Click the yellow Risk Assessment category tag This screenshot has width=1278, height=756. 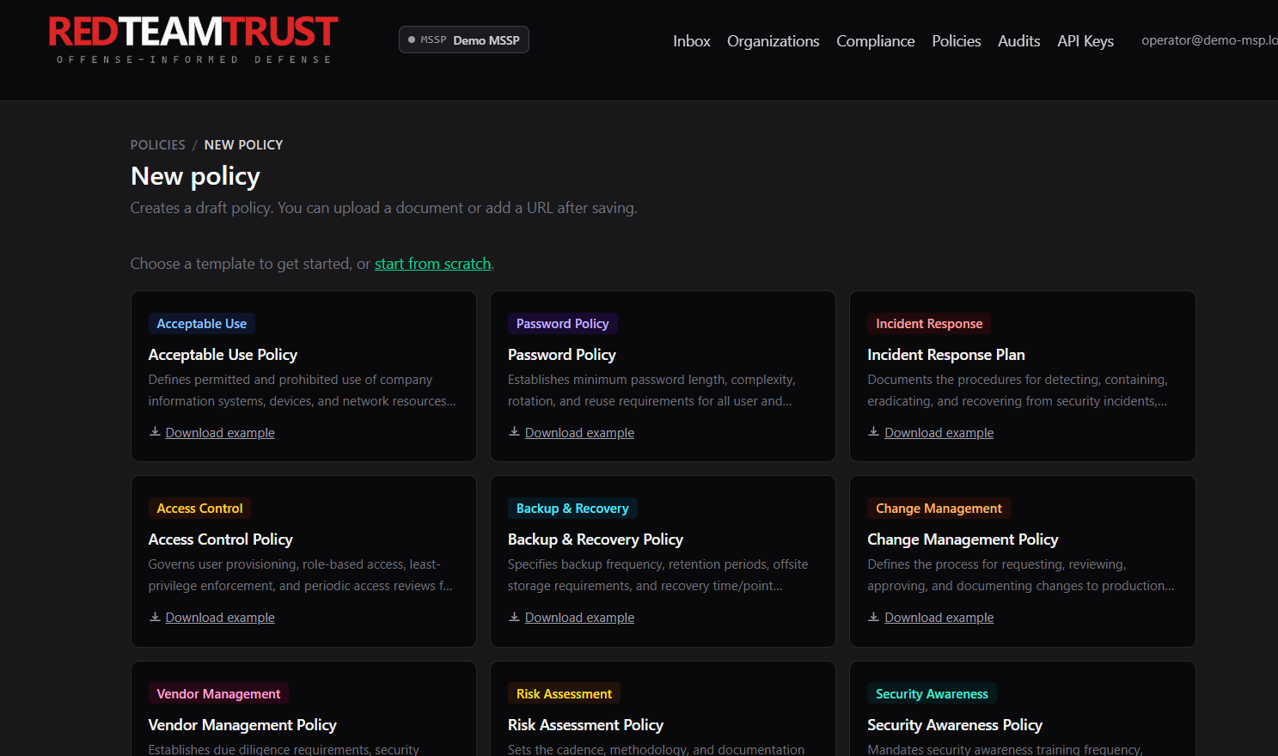tap(564, 694)
